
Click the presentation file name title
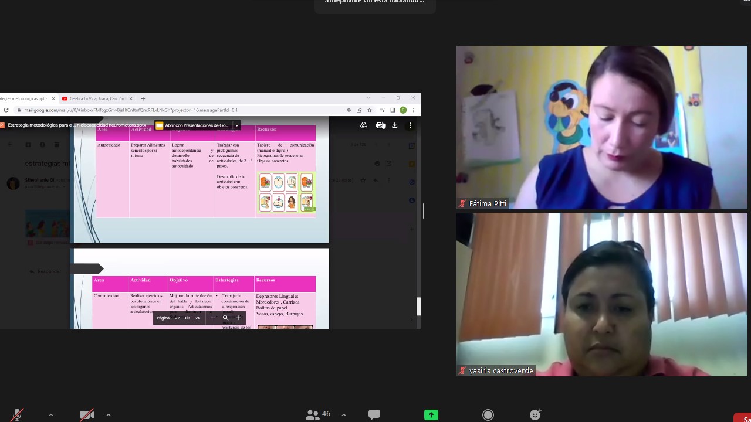(x=77, y=125)
